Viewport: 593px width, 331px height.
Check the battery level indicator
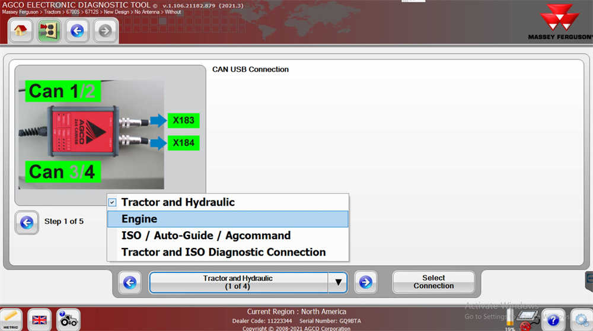510,319
